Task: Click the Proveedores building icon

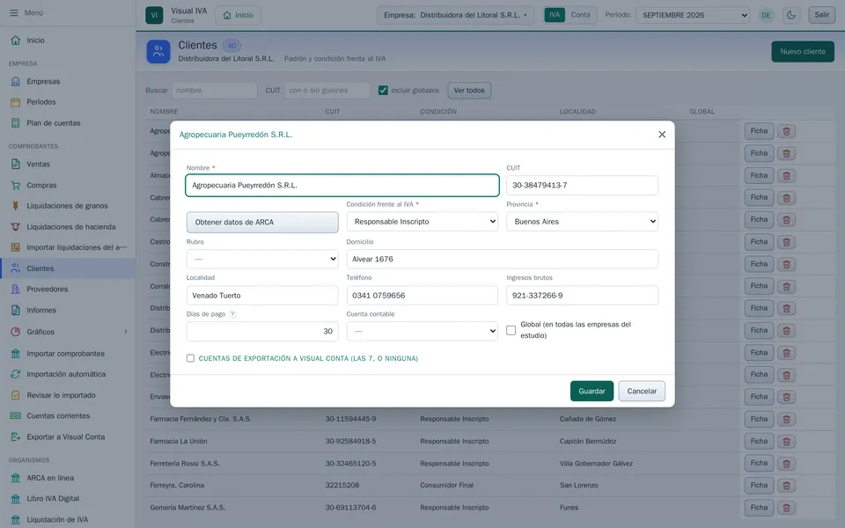Action: pyautogui.click(x=16, y=290)
